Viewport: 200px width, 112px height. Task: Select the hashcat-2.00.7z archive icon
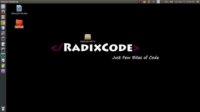tap(88, 37)
